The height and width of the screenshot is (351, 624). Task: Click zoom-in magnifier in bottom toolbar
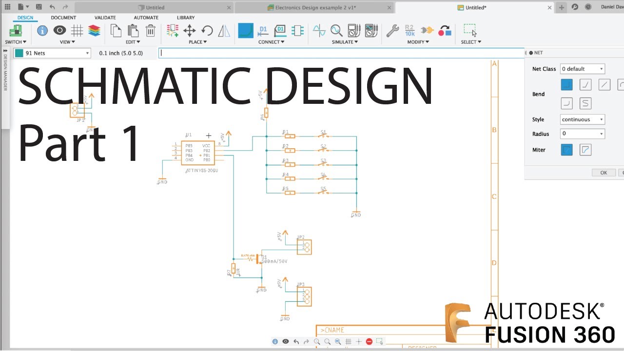click(317, 342)
